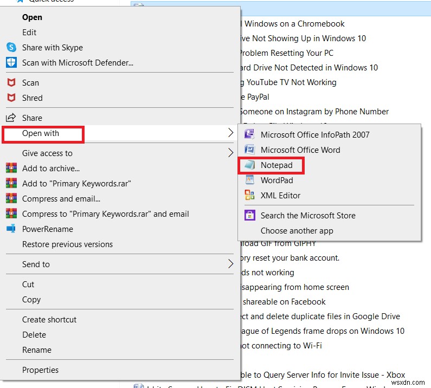Expand the Give access to submenu arrow

(230, 153)
